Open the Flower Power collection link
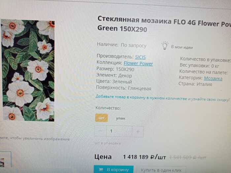 (x=138, y=63)
